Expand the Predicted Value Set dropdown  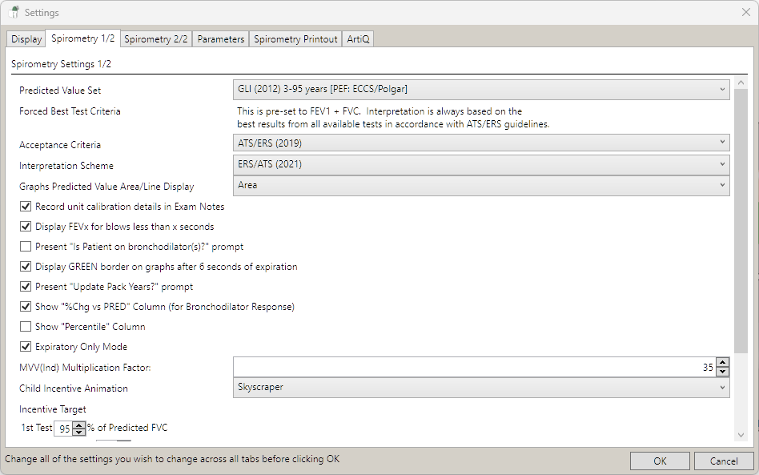pyautogui.click(x=480, y=89)
